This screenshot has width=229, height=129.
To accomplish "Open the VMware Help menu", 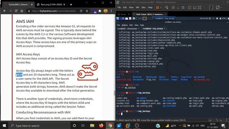I will click(150, 7).
